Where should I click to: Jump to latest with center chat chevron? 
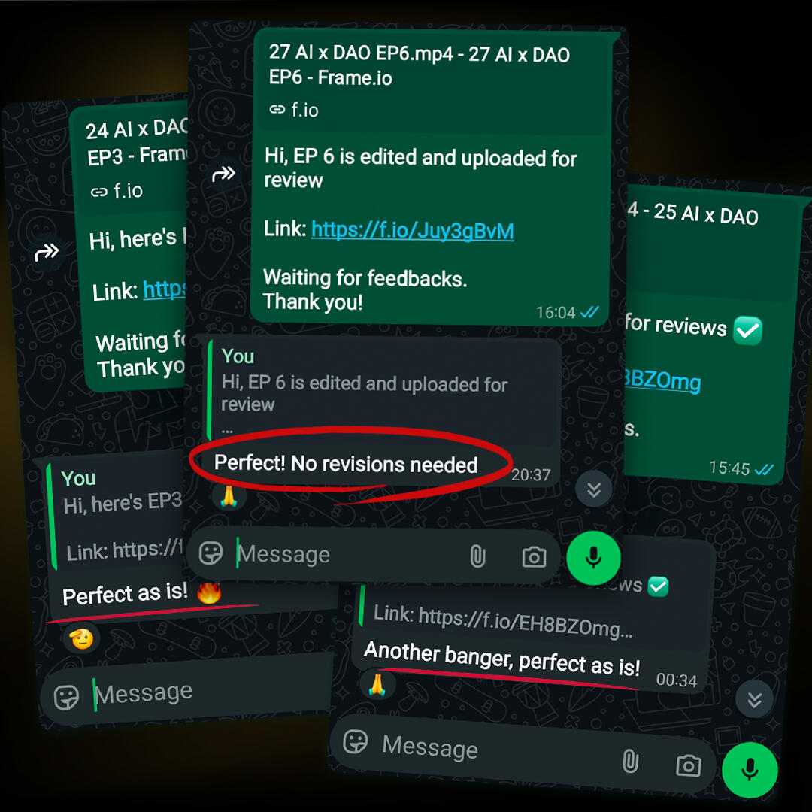point(593,489)
